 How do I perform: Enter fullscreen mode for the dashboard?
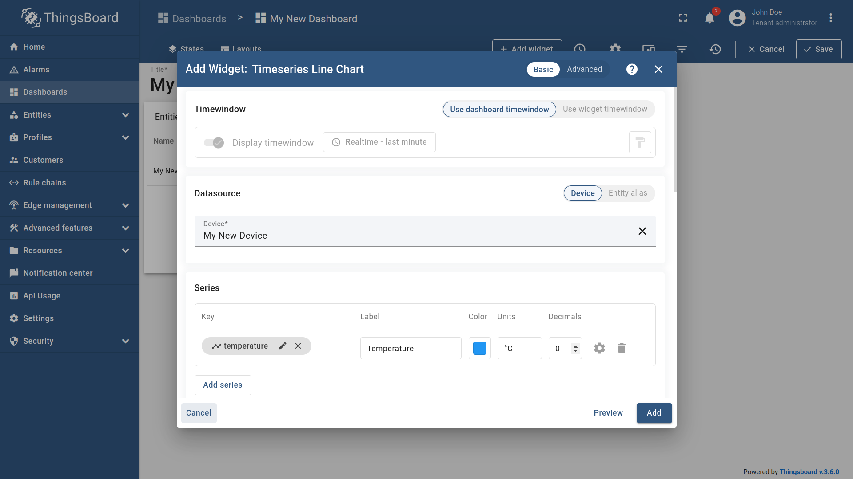tap(683, 18)
